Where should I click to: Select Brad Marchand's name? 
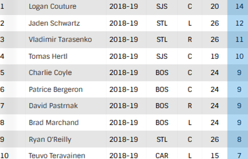pos(54,122)
